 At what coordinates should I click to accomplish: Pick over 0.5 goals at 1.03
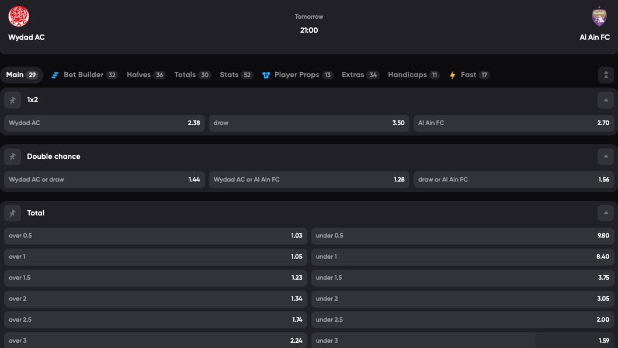click(156, 236)
